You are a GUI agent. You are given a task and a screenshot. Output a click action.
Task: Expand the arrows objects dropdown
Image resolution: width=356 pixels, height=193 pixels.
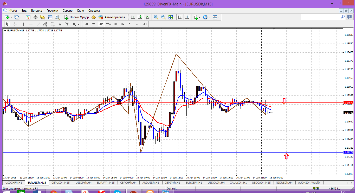(78, 24)
